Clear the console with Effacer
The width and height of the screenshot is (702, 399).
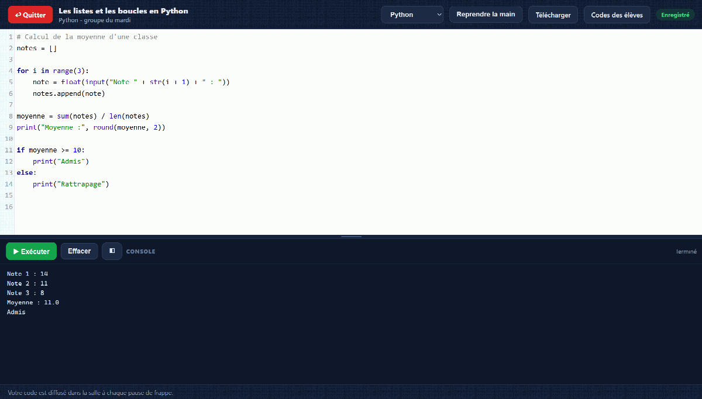[x=79, y=251]
